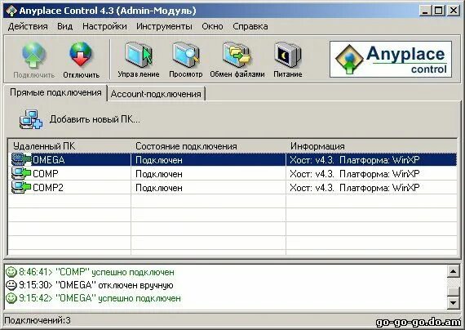Click Подключен status in COMP row
465x330 pixels.
(158, 174)
